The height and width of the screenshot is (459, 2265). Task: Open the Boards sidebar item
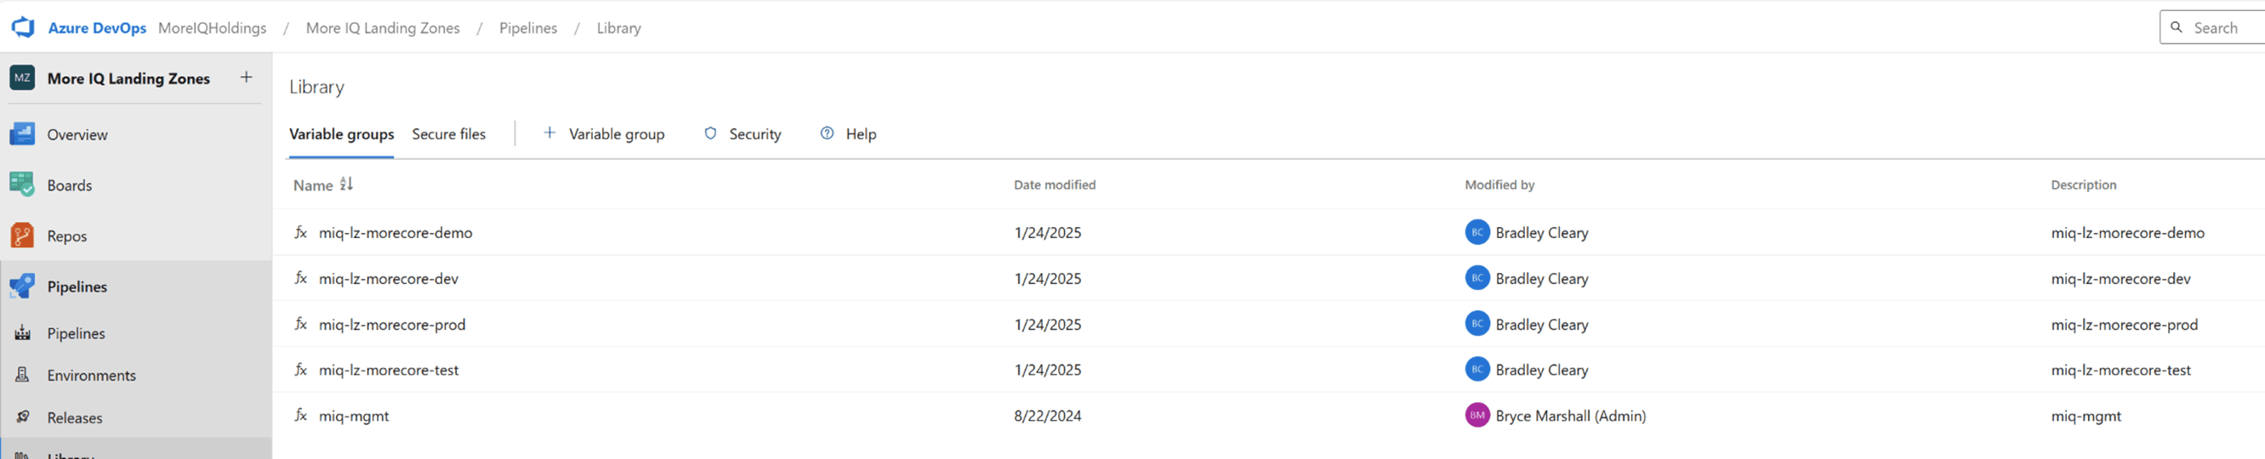69,185
